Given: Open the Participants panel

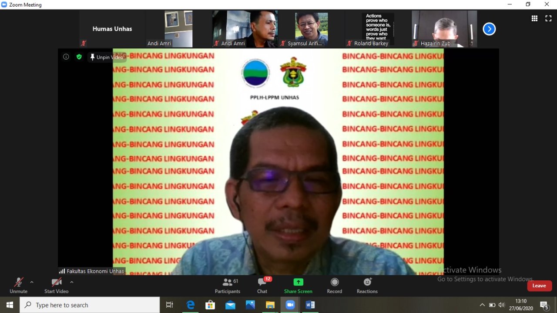Looking at the screenshot, I should 227,286.
